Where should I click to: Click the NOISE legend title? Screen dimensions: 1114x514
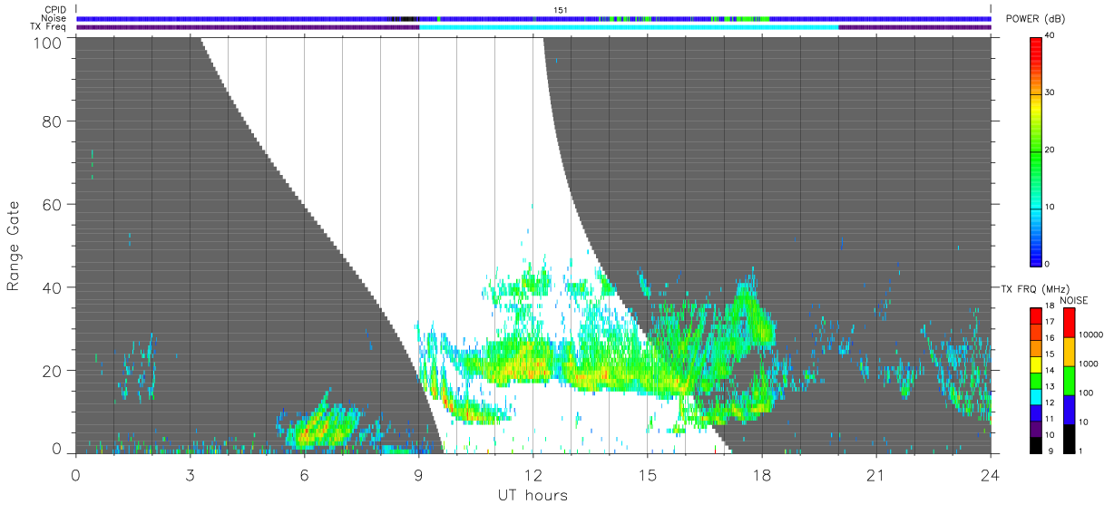coord(1074,300)
